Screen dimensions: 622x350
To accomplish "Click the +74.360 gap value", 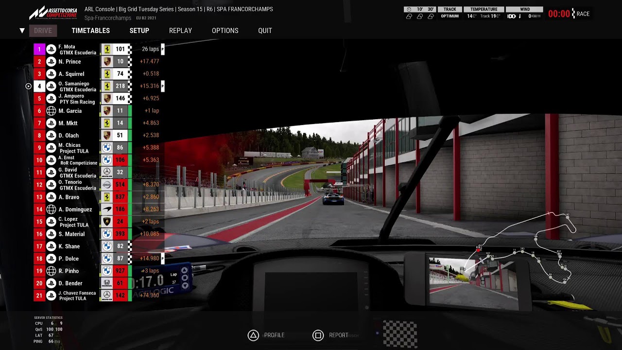I will pyautogui.click(x=149, y=296).
